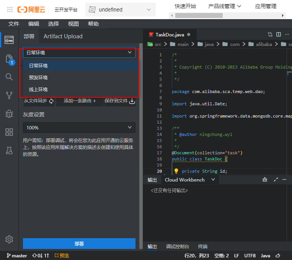
Task: Select the TaskDoc.java editor tab
Action: tap(170, 35)
